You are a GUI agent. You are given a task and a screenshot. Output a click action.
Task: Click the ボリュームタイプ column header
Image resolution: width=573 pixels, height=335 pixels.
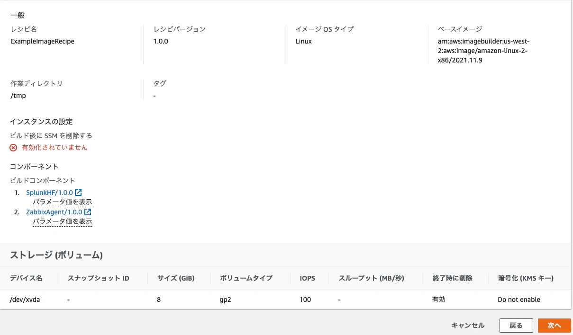tap(246, 278)
